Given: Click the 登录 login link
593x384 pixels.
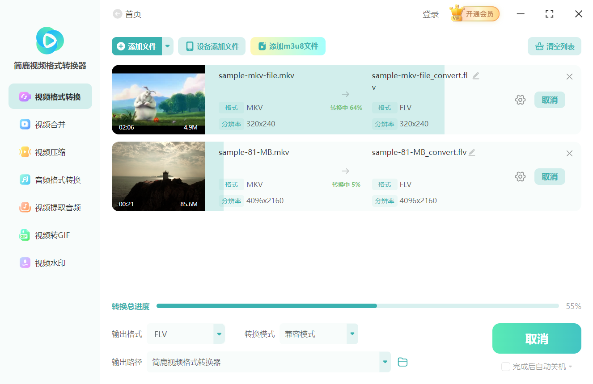Looking at the screenshot, I should coord(431,14).
